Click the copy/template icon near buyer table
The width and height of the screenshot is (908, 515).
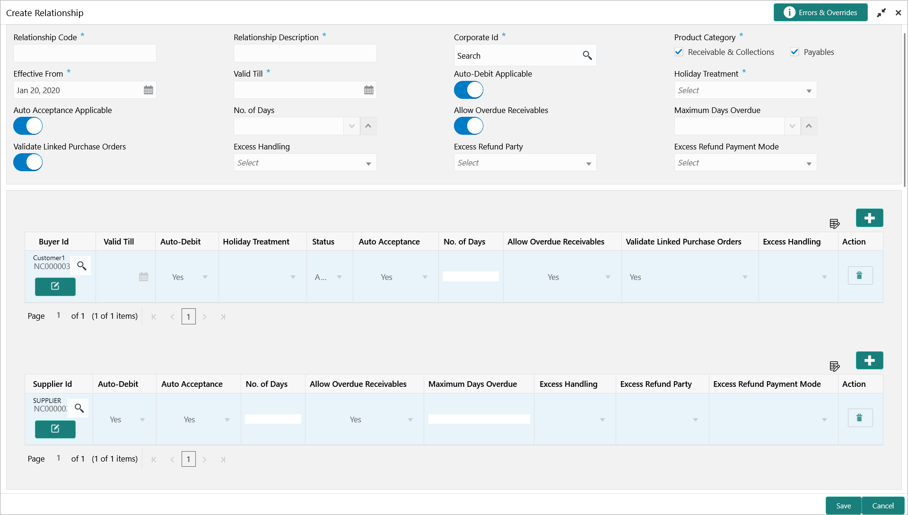click(x=834, y=223)
